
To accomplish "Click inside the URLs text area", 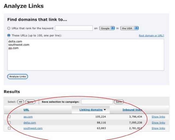I will pyautogui.click(x=86, y=55).
